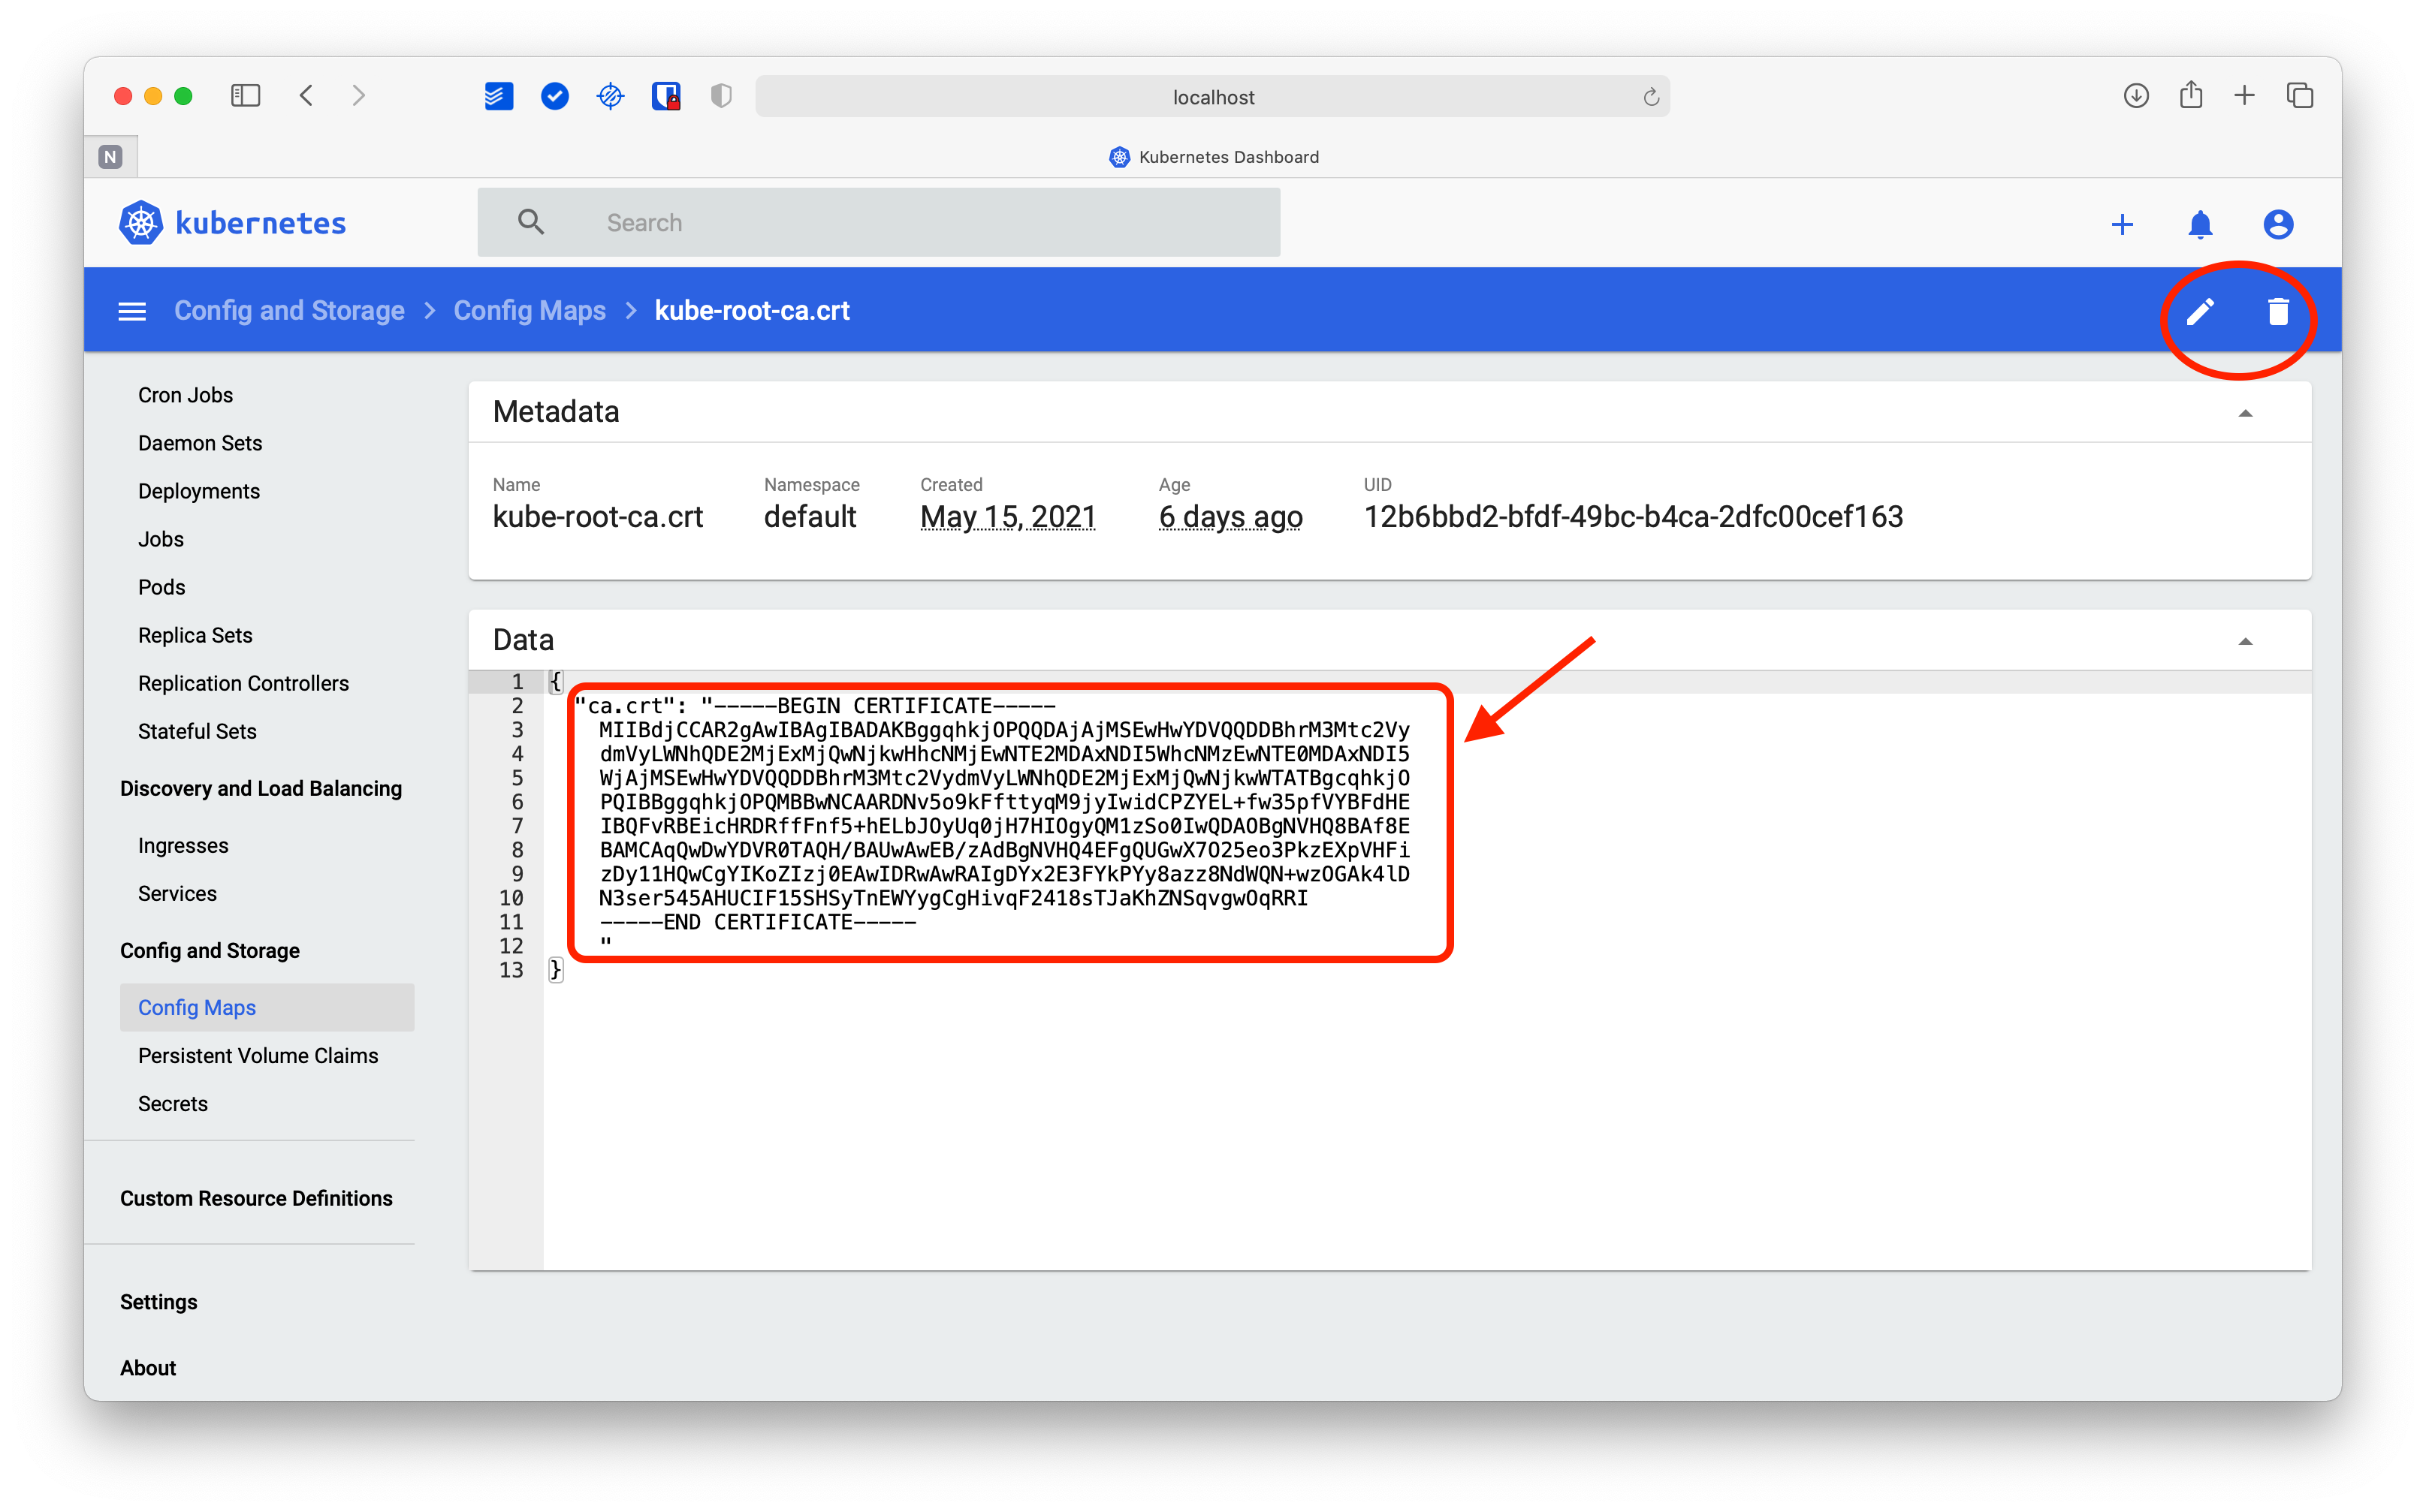Open Ingresses in sidebar
Viewport: 2426px width, 1512px height.
point(183,845)
